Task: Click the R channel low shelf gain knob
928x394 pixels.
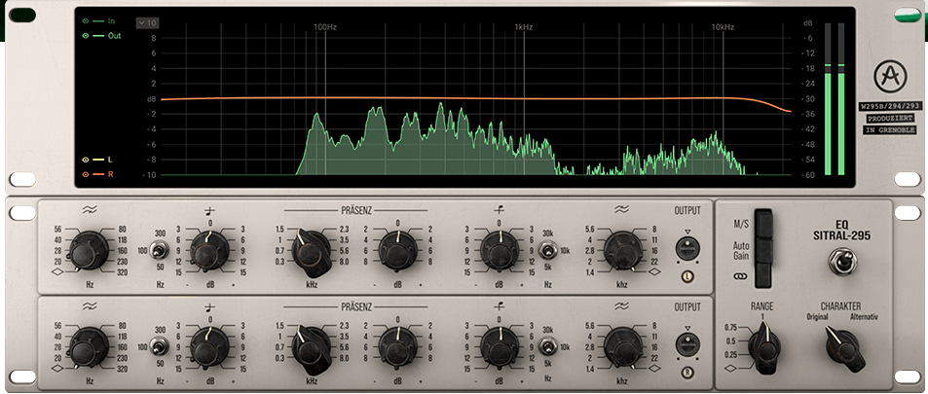Action: click(209, 346)
